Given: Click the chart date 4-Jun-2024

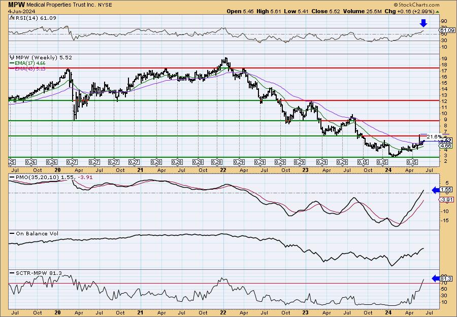Looking at the screenshot, I should (21, 11).
